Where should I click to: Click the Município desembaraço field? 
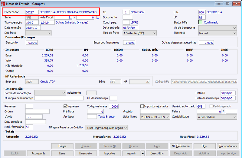pos(59,98)
